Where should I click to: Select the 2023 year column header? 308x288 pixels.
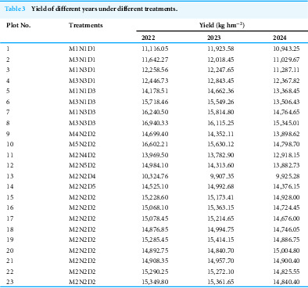tap(214, 38)
